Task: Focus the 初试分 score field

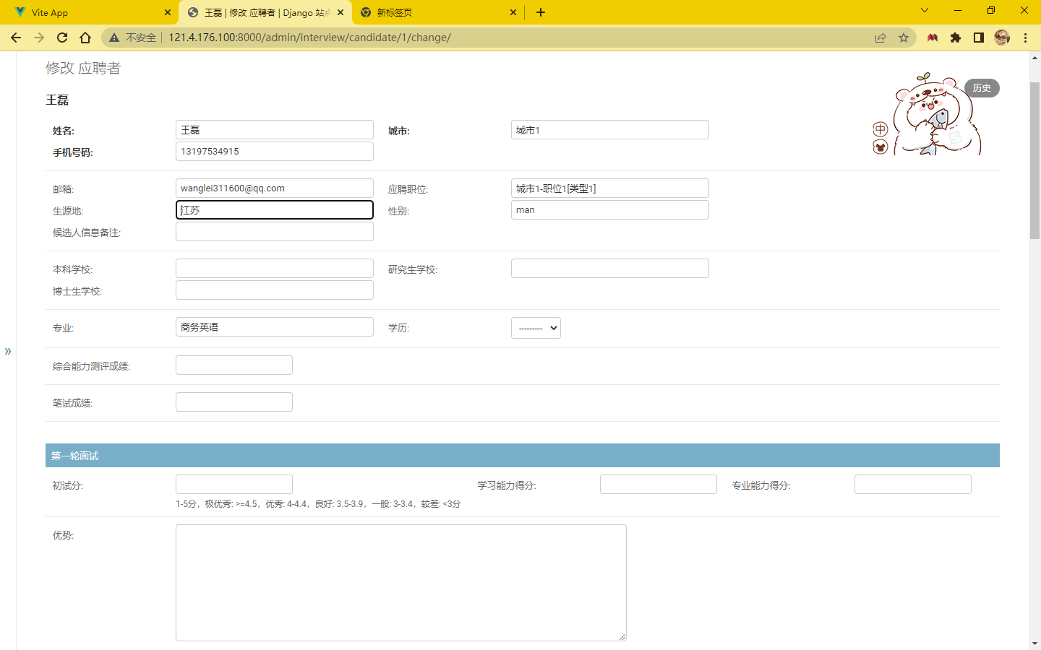Action: [x=234, y=485]
